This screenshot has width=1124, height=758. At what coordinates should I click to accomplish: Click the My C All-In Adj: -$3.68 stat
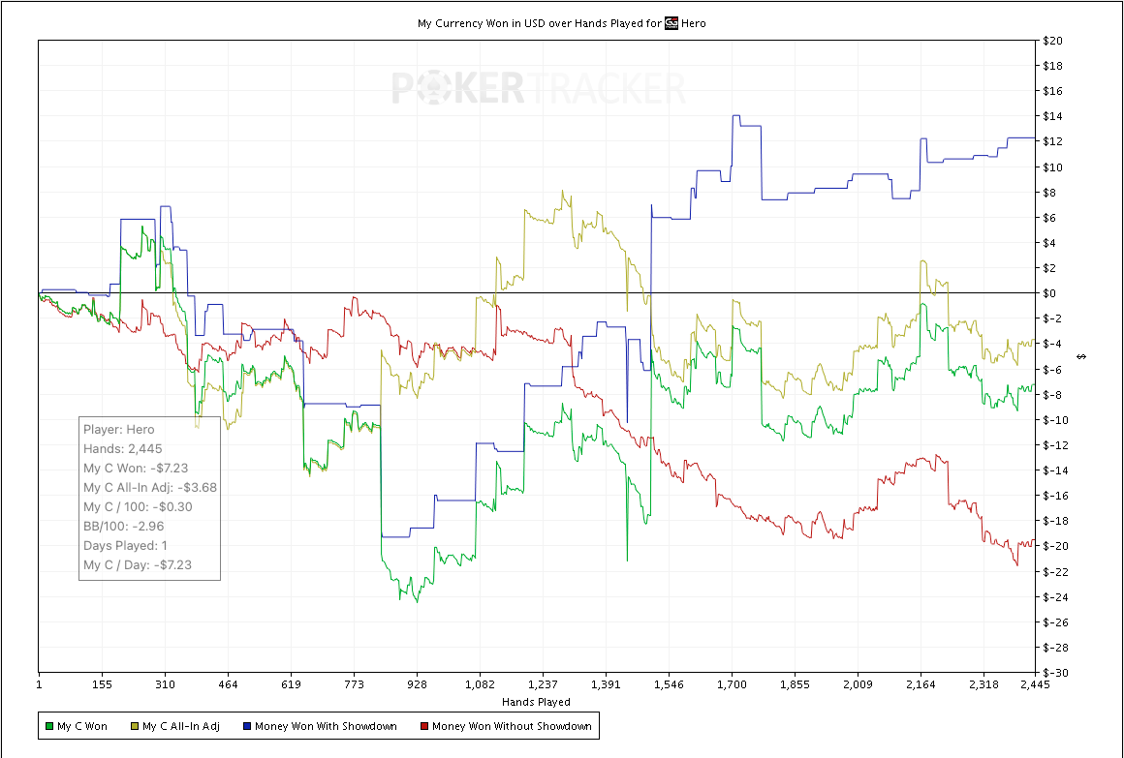[149, 487]
